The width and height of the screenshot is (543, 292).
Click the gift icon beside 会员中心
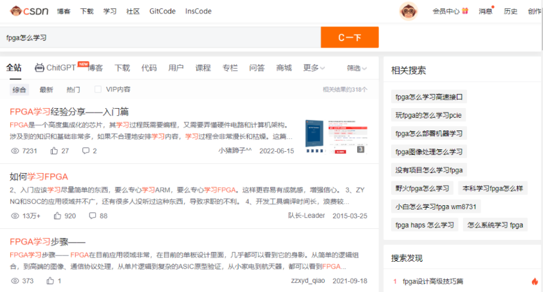click(465, 11)
